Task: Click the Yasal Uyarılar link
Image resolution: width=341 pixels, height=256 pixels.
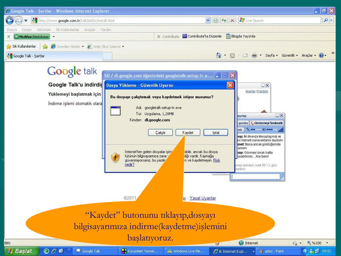Action: [x=203, y=198]
